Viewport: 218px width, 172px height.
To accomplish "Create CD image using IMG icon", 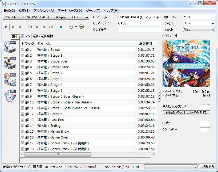I will (10, 79).
